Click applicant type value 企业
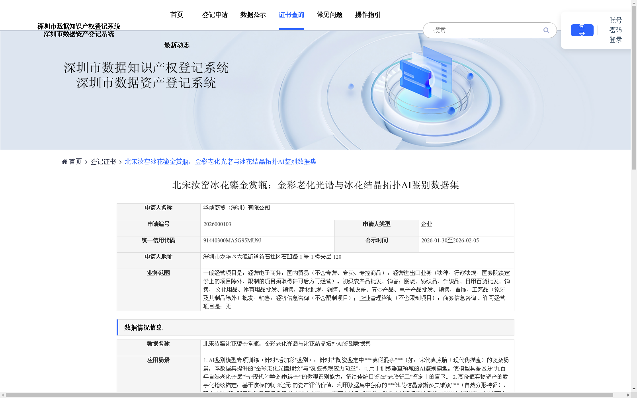637x398 pixels. 426,224
